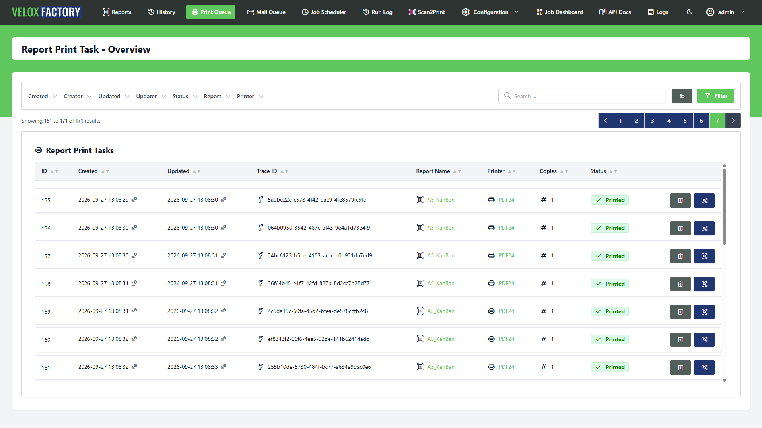The width and height of the screenshot is (762, 428).
Task: Open the Status filter dropdown
Action: coord(185,96)
